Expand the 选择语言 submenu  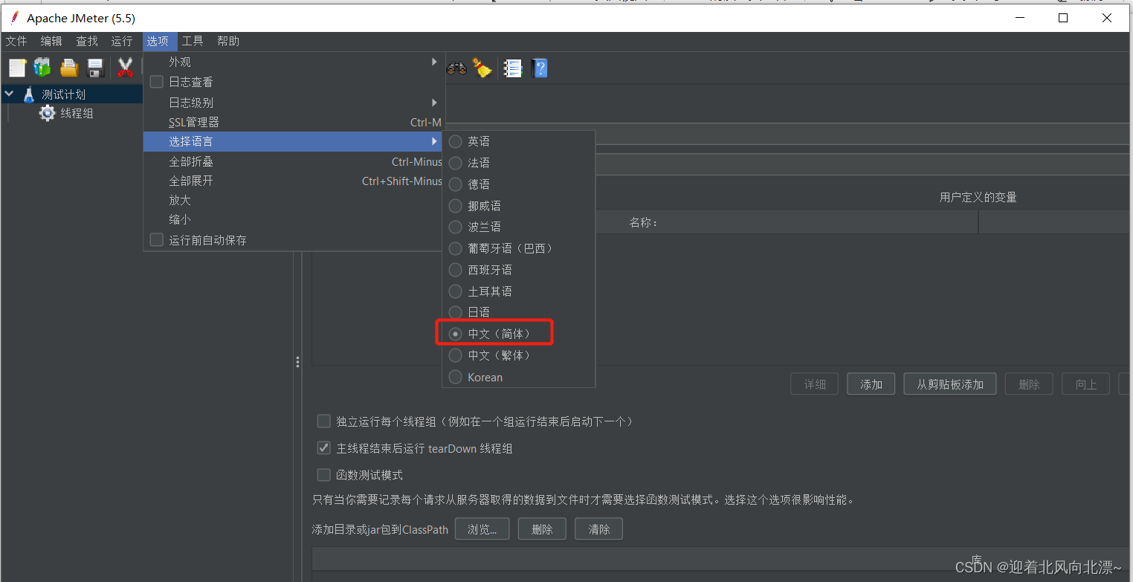point(294,141)
